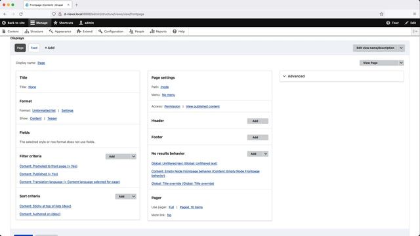
Task: Open Appearance admin section
Action: (x=60, y=31)
